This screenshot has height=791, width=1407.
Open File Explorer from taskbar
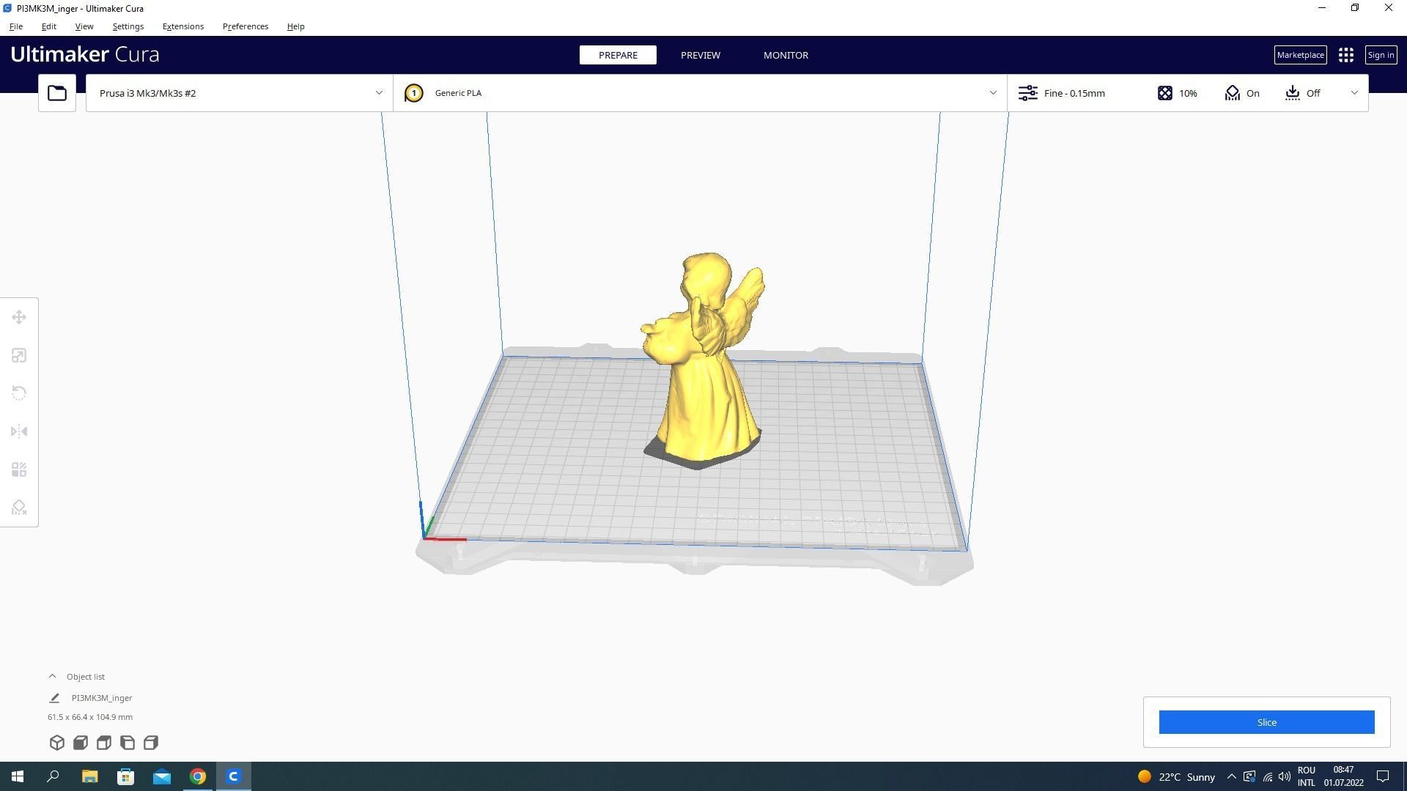pyautogui.click(x=89, y=776)
